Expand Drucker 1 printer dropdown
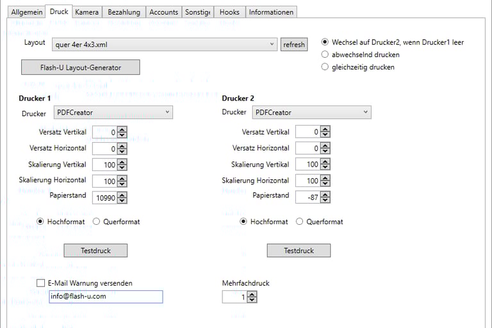This screenshot has height=328, width=492. coord(168,113)
